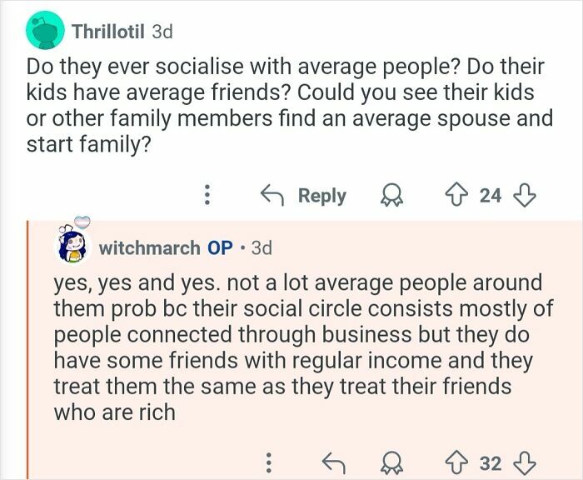Click reply arrow on witchmarch's comment
Screen dimensions: 583x480
[x=333, y=463]
